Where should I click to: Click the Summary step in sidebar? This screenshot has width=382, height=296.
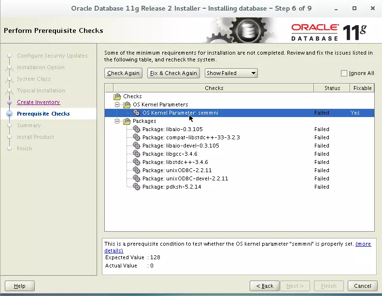pyautogui.click(x=29, y=125)
